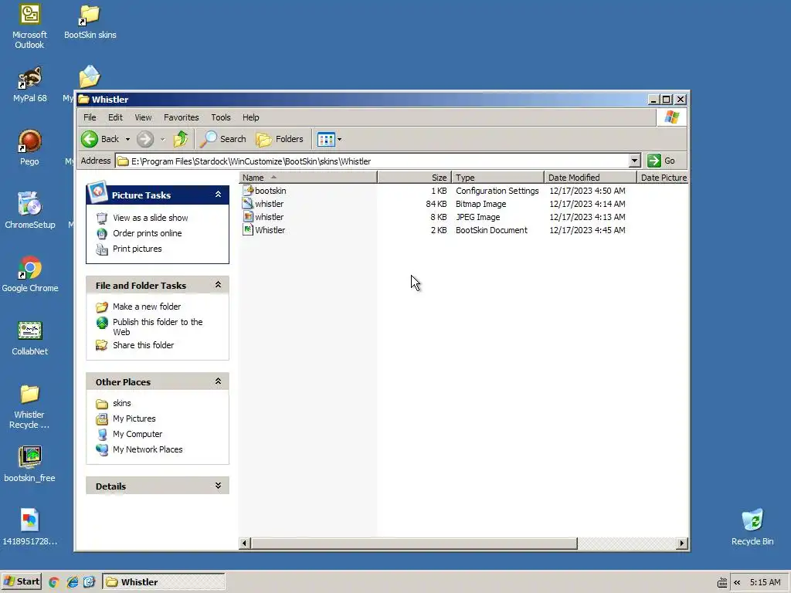The height and width of the screenshot is (593, 791).
Task: Select the Google Chrome desktop icon
Action: [30, 275]
